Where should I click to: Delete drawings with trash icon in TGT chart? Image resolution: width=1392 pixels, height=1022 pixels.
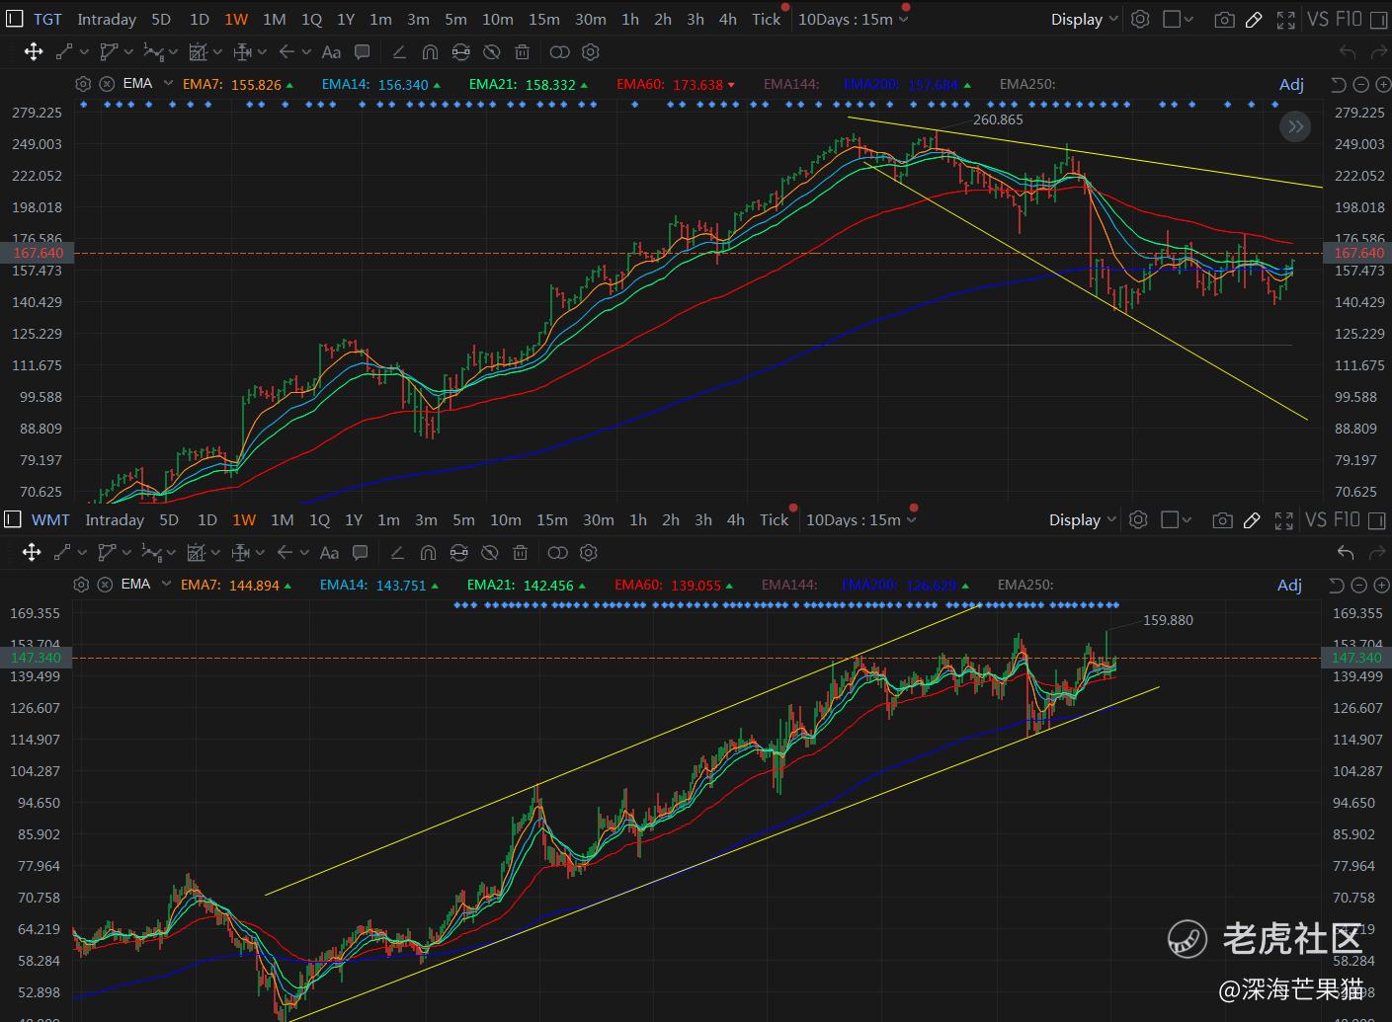pos(522,52)
